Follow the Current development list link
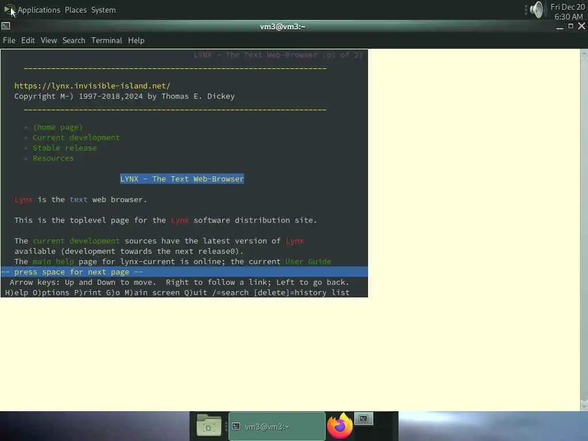The image size is (588, 441). tap(76, 138)
